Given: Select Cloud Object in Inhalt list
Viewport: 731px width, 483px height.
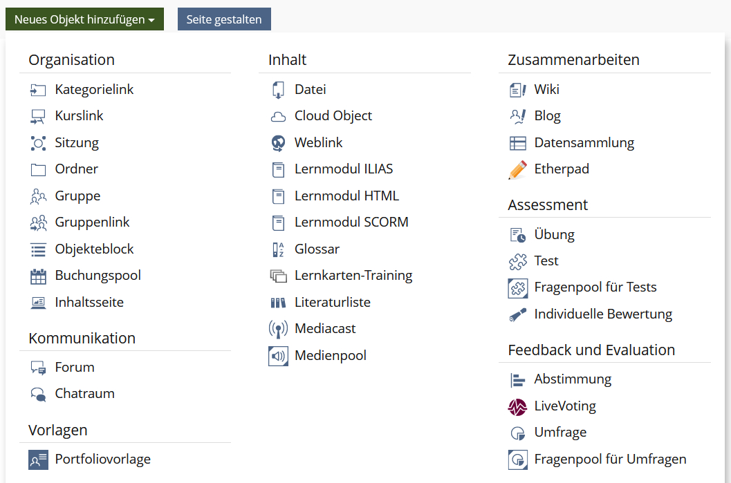Looking at the screenshot, I should coord(333,116).
